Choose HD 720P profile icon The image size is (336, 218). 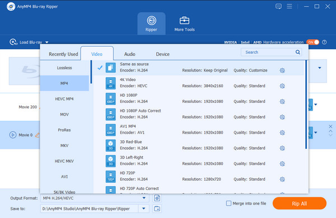coord(110,177)
